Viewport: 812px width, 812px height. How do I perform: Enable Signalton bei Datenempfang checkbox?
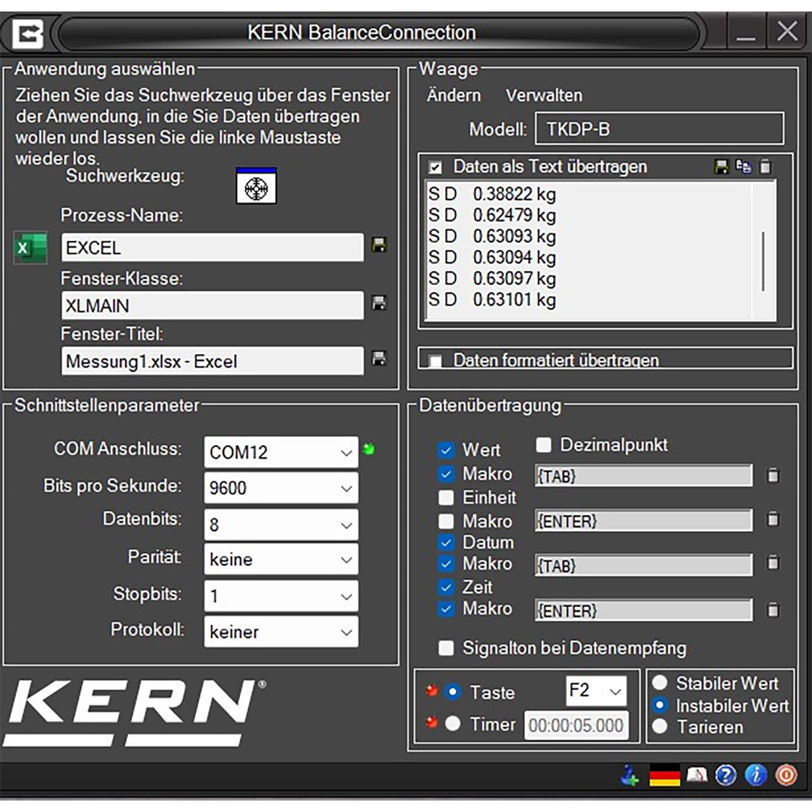click(446, 648)
